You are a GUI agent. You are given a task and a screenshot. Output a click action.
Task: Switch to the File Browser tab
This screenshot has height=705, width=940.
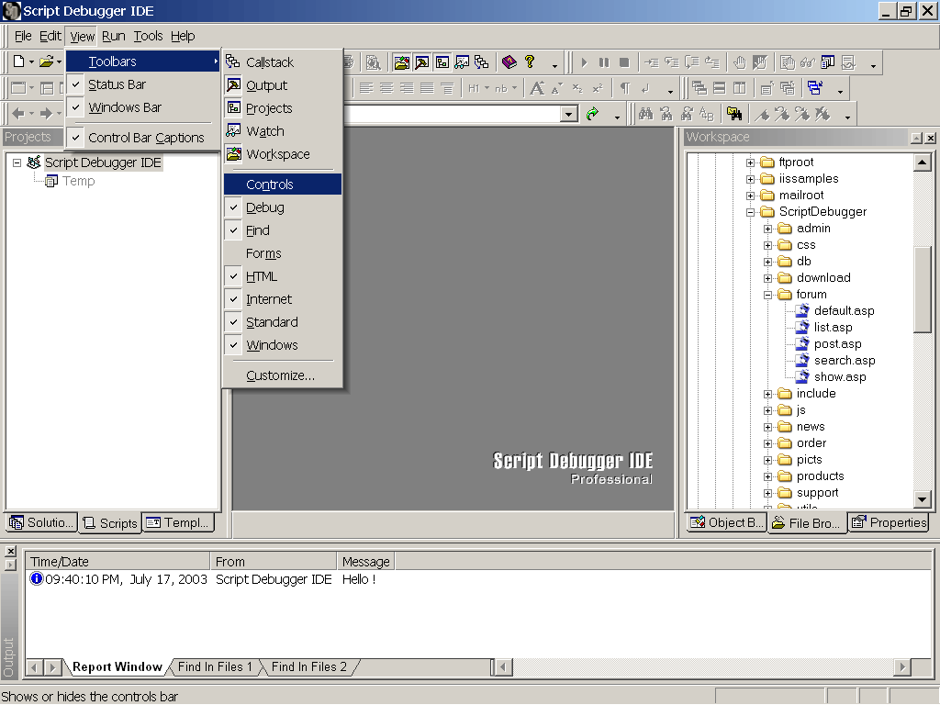pos(807,522)
